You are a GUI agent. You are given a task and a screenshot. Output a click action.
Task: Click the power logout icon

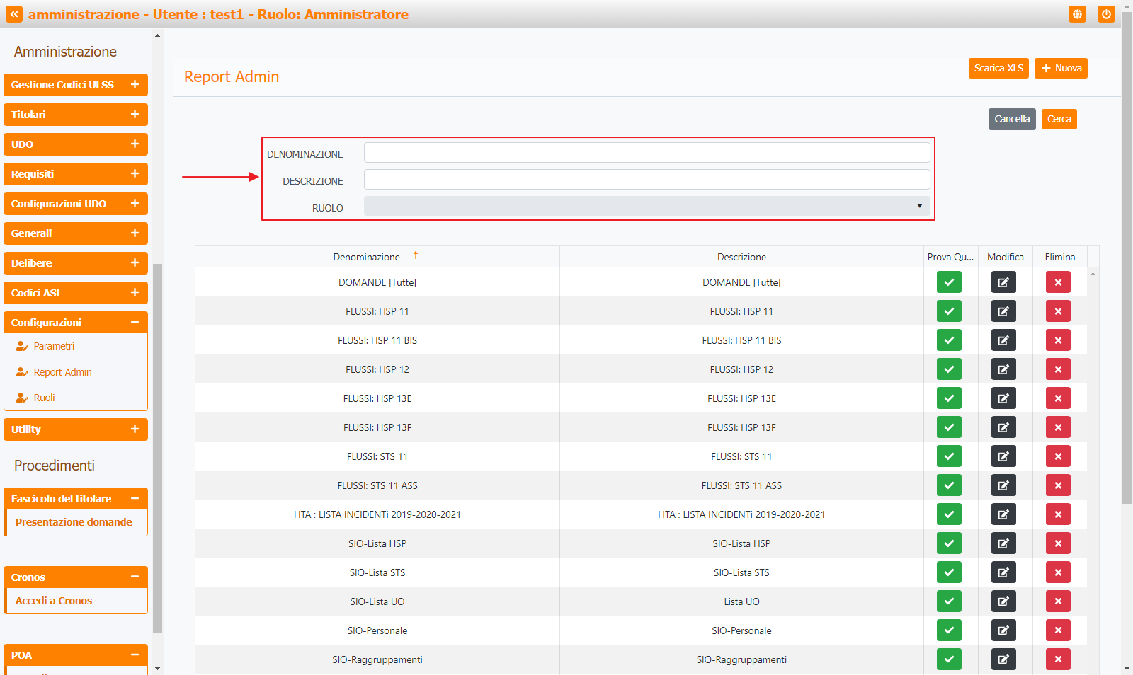coord(1106,14)
